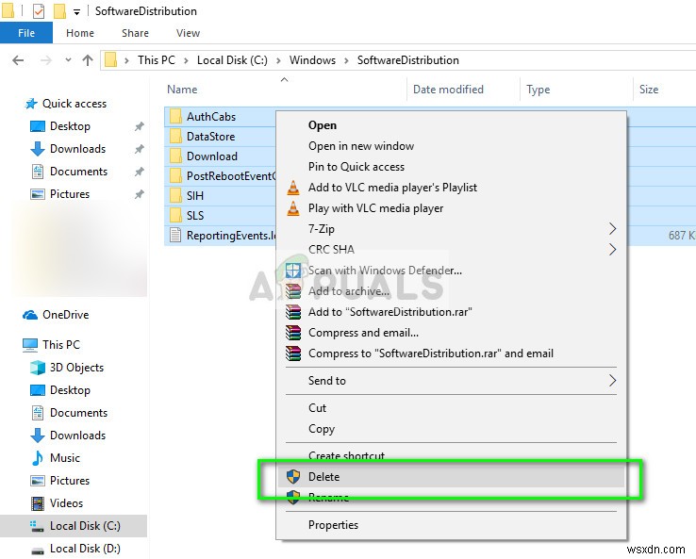
Task: Expand chevron after Windows in address bar
Action: coord(346,60)
